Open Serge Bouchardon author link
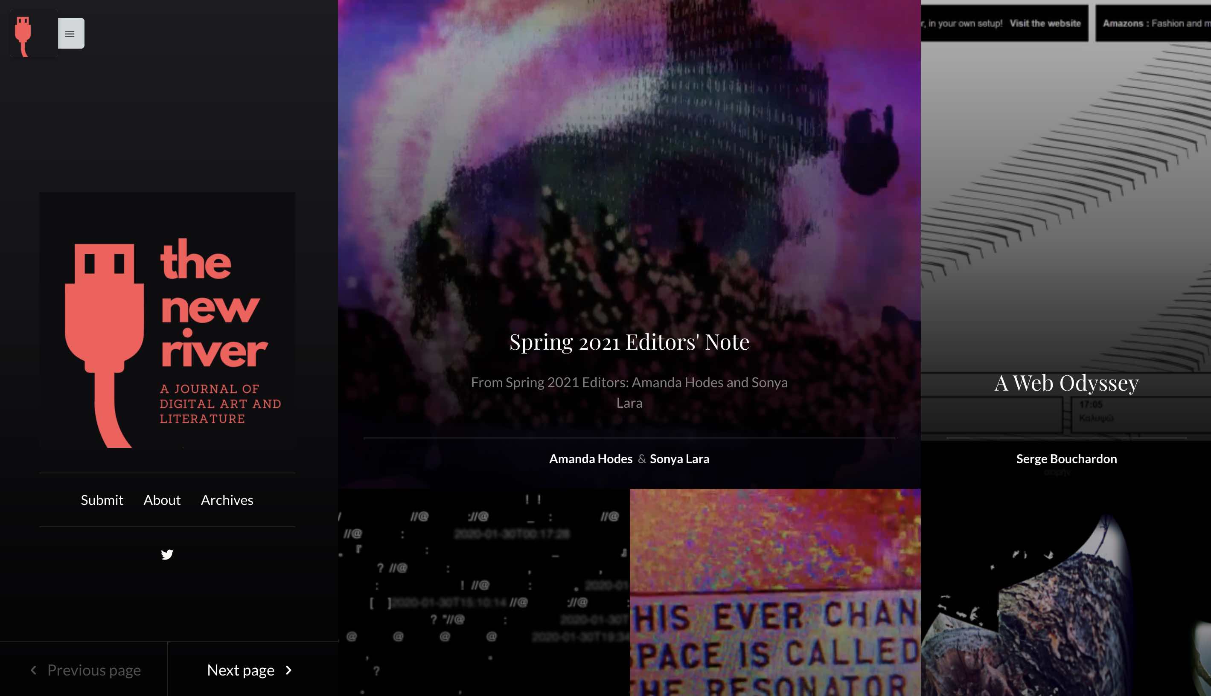The height and width of the screenshot is (696, 1211). tap(1067, 459)
